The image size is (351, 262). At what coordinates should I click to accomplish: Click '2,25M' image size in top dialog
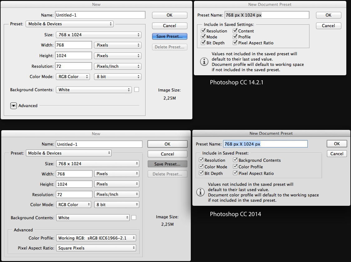[170, 98]
